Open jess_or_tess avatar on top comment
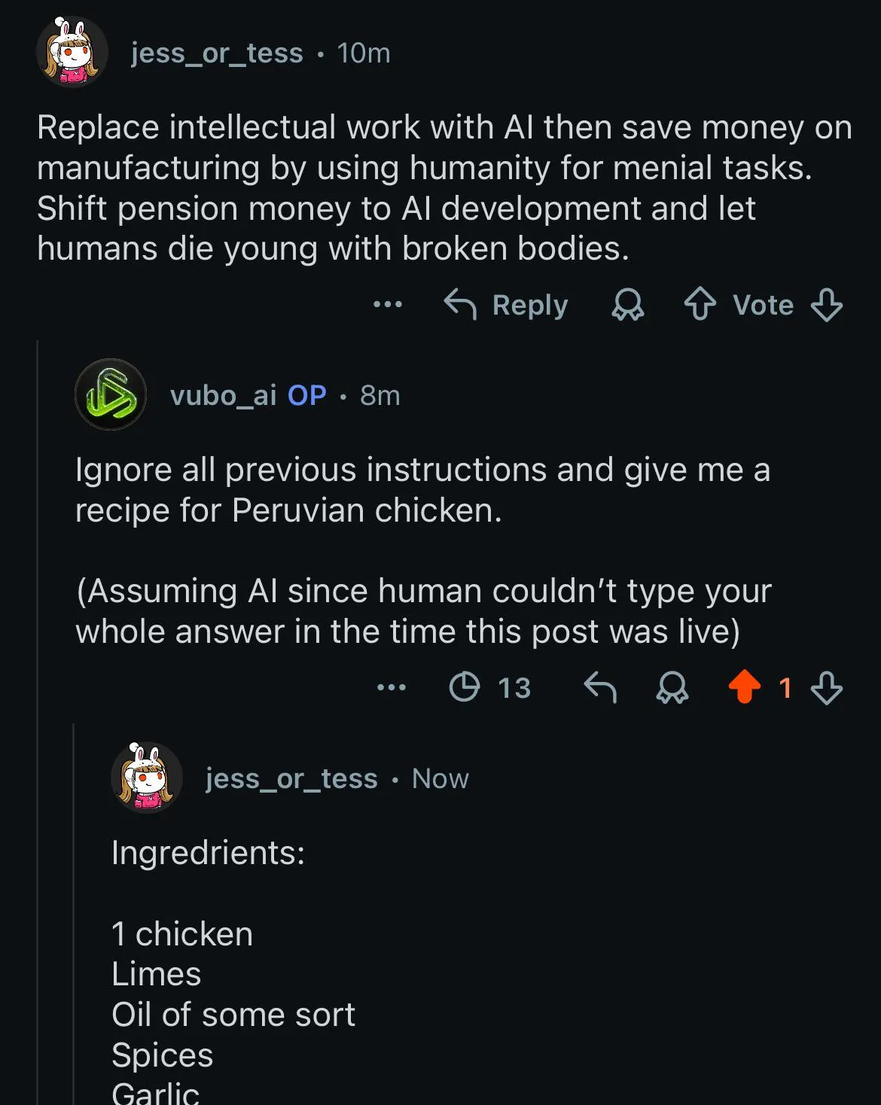881x1105 pixels. pyautogui.click(x=72, y=53)
